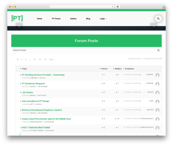Go to pagination page 25

[x=45, y=59]
